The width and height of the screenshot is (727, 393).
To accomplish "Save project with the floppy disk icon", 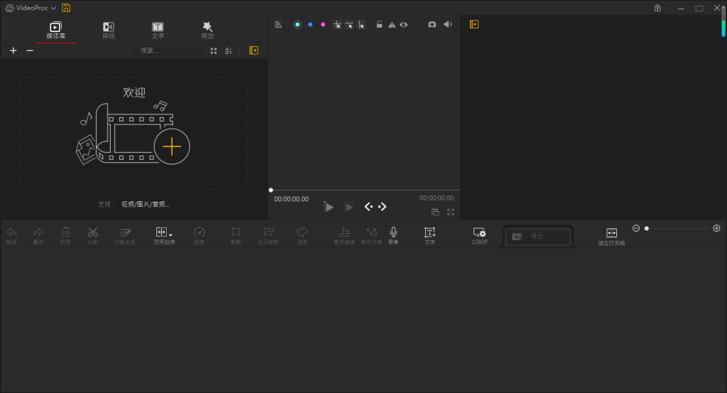I will pyautogui.click(x=66, y=8).
